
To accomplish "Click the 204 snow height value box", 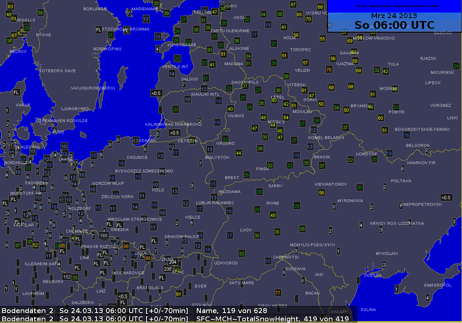I will (x=173, y=262).
